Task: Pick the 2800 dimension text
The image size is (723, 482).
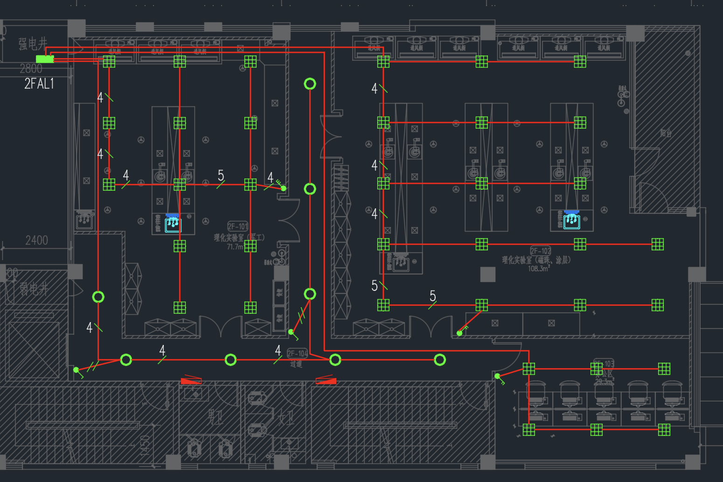Action: click(x=31, y=69)
